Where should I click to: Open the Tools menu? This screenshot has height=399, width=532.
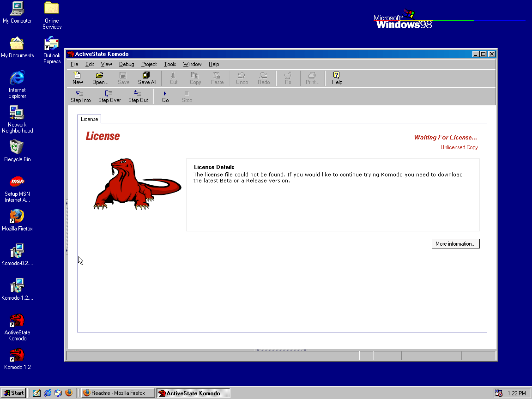click(x=170, y=64)
